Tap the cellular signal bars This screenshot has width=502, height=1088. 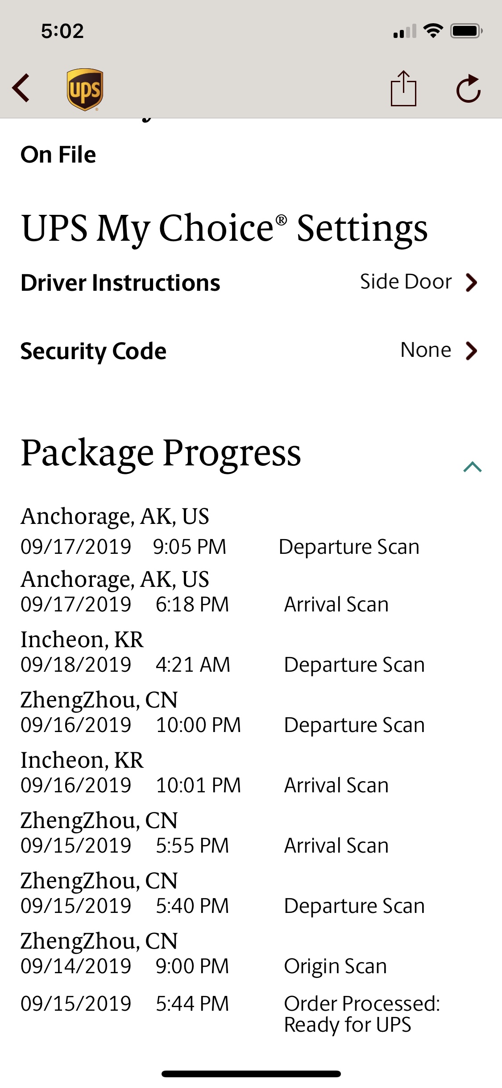point(405,32)
